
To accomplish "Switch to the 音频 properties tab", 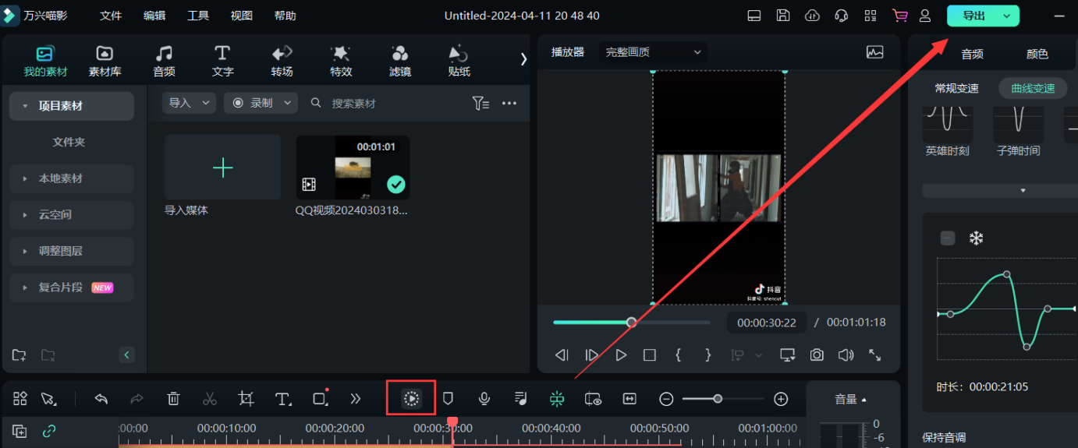I will point(972,55).
